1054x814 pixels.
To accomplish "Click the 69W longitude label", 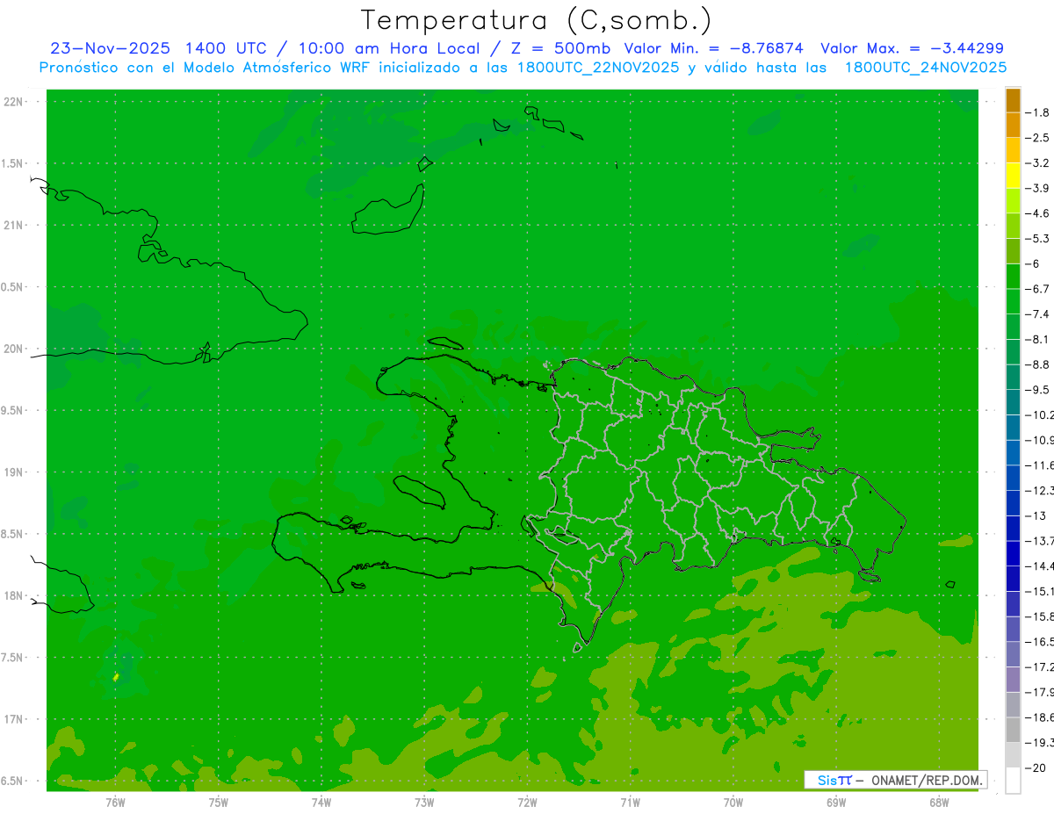I will [836, 803].
